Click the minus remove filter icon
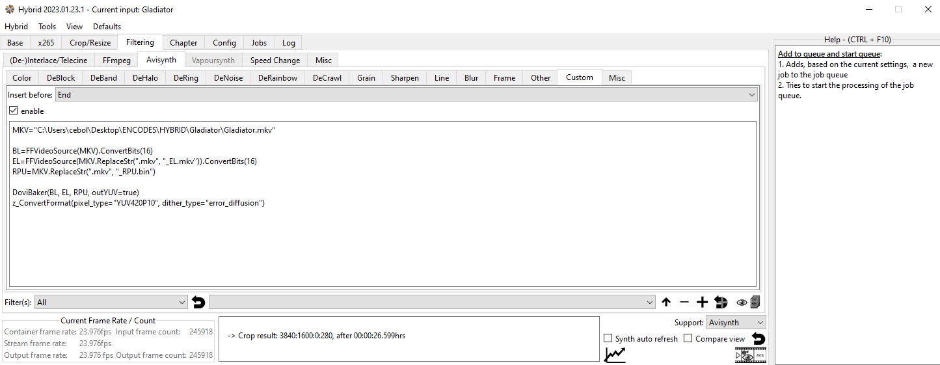Viewport: 940px width, 365px height. (x=684, y=302)
